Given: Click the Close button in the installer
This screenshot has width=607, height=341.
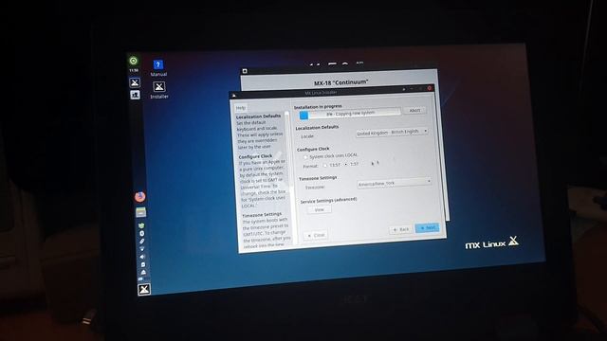Looking at the screenshot, I should point(316,235).
